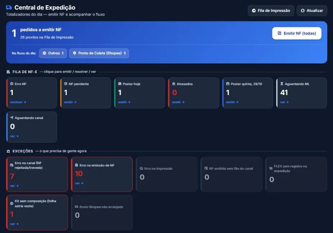Click the FILA DE NF-E section icon
Screen dimensions: 333x233
click(8, 72)
